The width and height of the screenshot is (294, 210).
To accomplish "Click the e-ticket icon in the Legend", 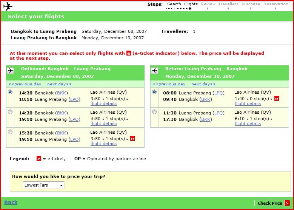I will 39,159.
